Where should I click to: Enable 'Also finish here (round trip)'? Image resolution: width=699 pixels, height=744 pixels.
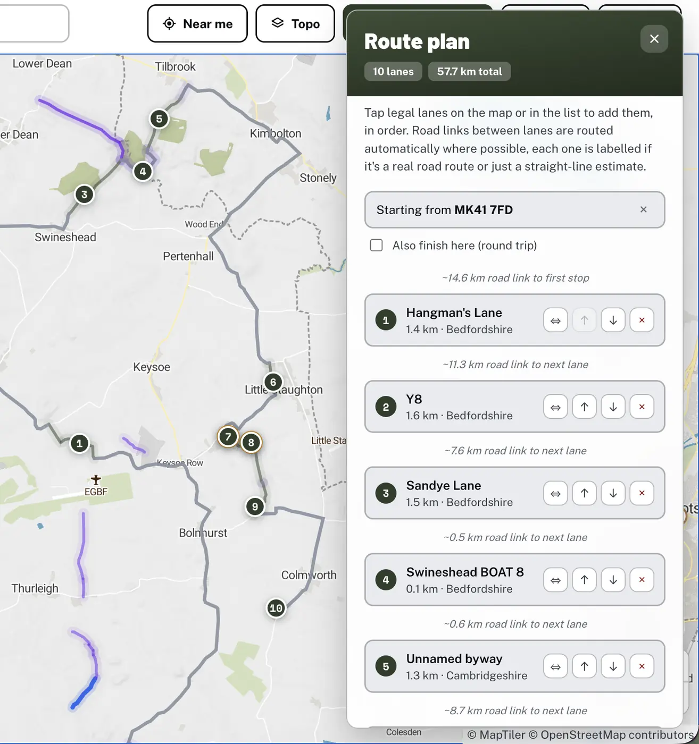point(376,246)
